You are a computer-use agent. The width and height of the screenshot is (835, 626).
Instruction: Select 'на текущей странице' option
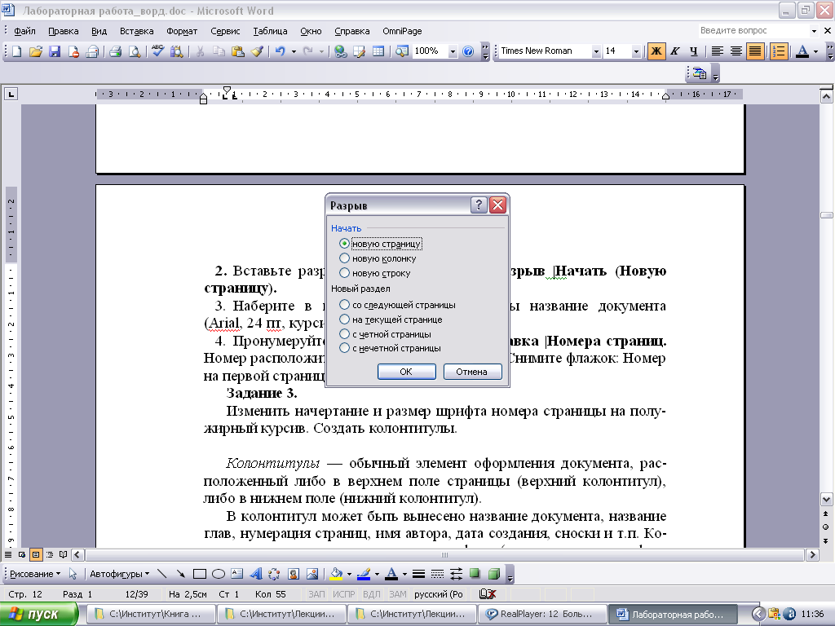345,320
